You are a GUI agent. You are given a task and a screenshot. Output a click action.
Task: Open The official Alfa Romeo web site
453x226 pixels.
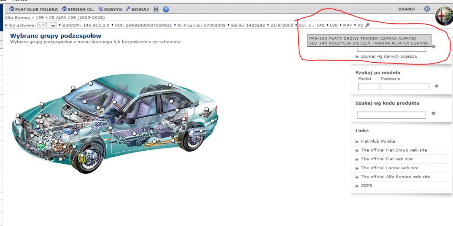(x=396, y=177)
